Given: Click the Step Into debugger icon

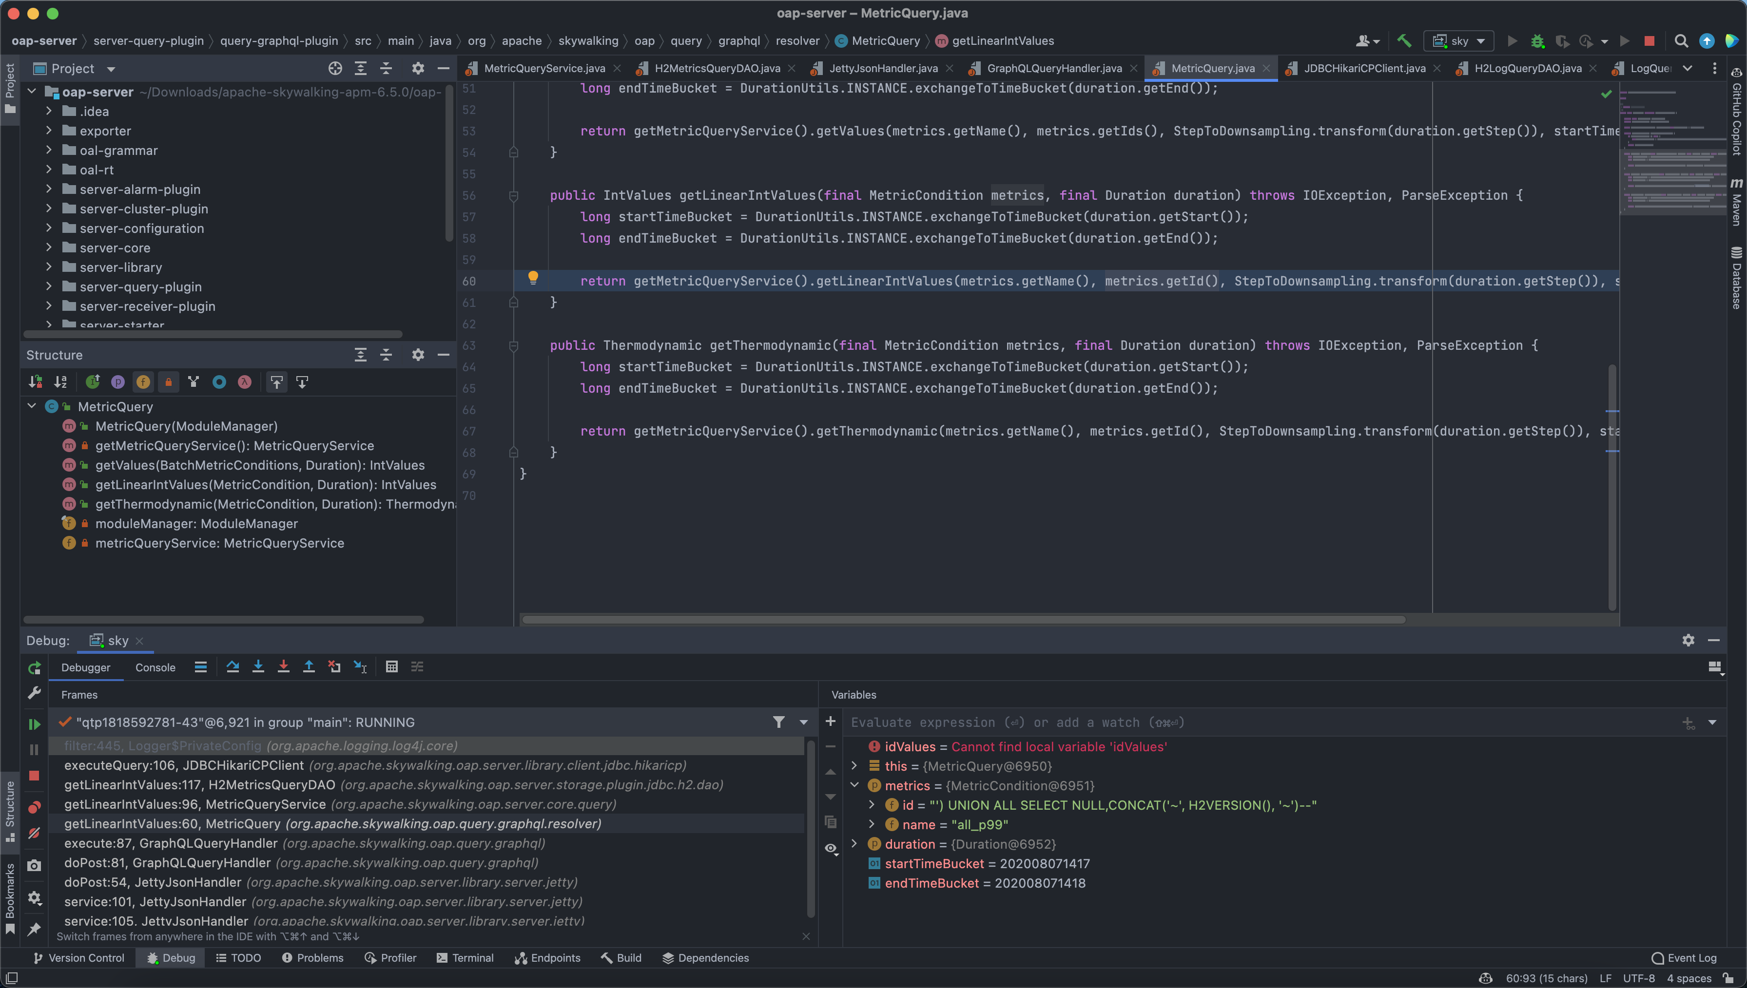Looking at the screenshot, I should (x=258, y=667).
